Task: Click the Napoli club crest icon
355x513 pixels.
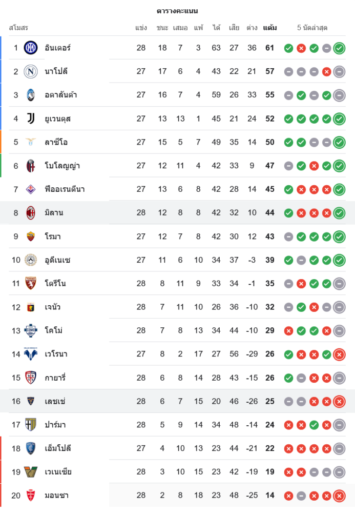Action: coord(31,72)
